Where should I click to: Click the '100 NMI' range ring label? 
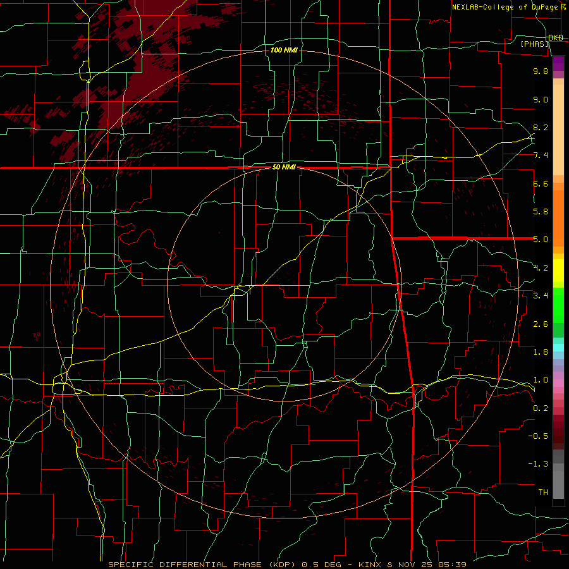point(284,50)
